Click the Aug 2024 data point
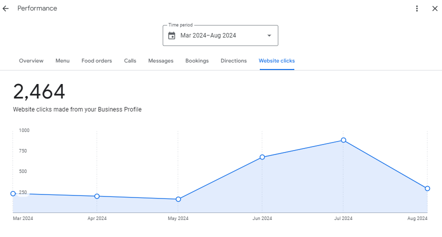 427,188
